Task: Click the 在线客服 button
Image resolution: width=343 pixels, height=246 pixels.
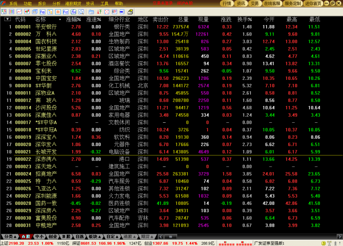Action: pyautogui.click(x=272, y=3)
